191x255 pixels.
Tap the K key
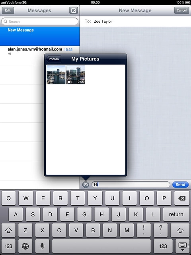pos(136,214)
